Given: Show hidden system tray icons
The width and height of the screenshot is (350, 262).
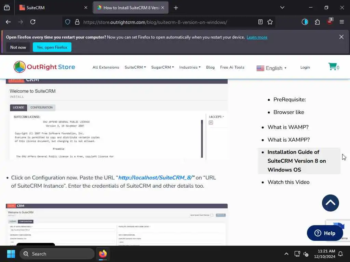Looking at the screenshot, I should click(x=286, y=254).
